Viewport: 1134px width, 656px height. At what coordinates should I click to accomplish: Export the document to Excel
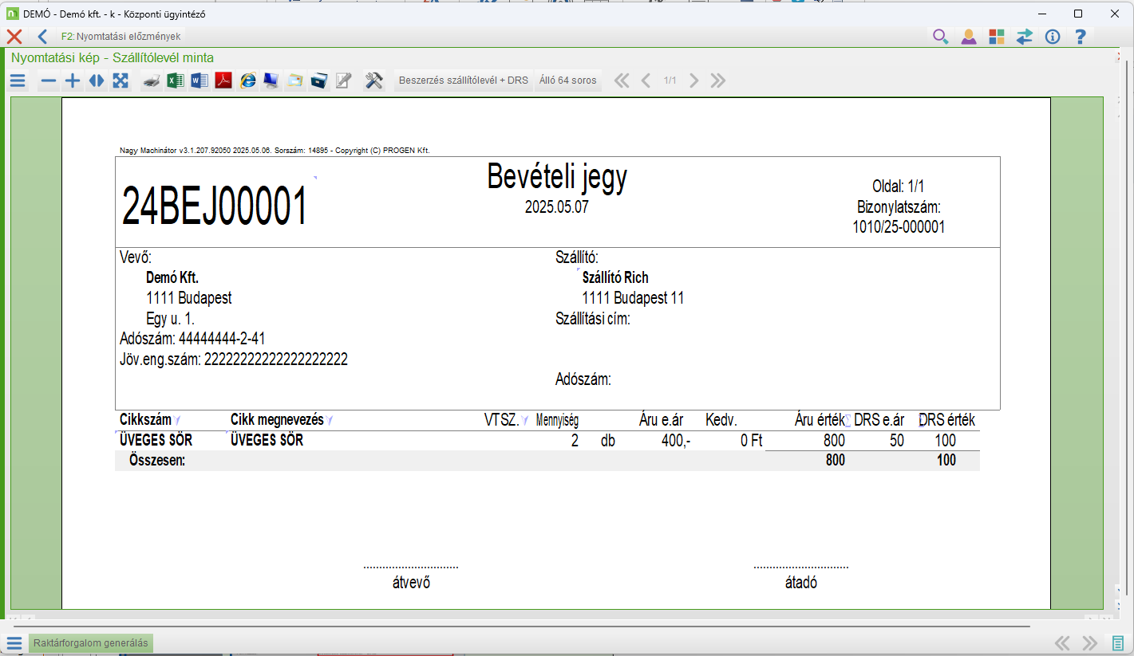[x=176, y=81]
